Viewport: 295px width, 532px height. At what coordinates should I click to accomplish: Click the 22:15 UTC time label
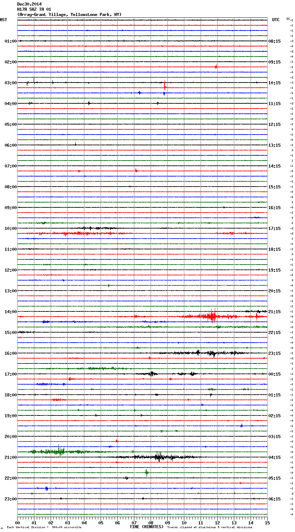275,333
